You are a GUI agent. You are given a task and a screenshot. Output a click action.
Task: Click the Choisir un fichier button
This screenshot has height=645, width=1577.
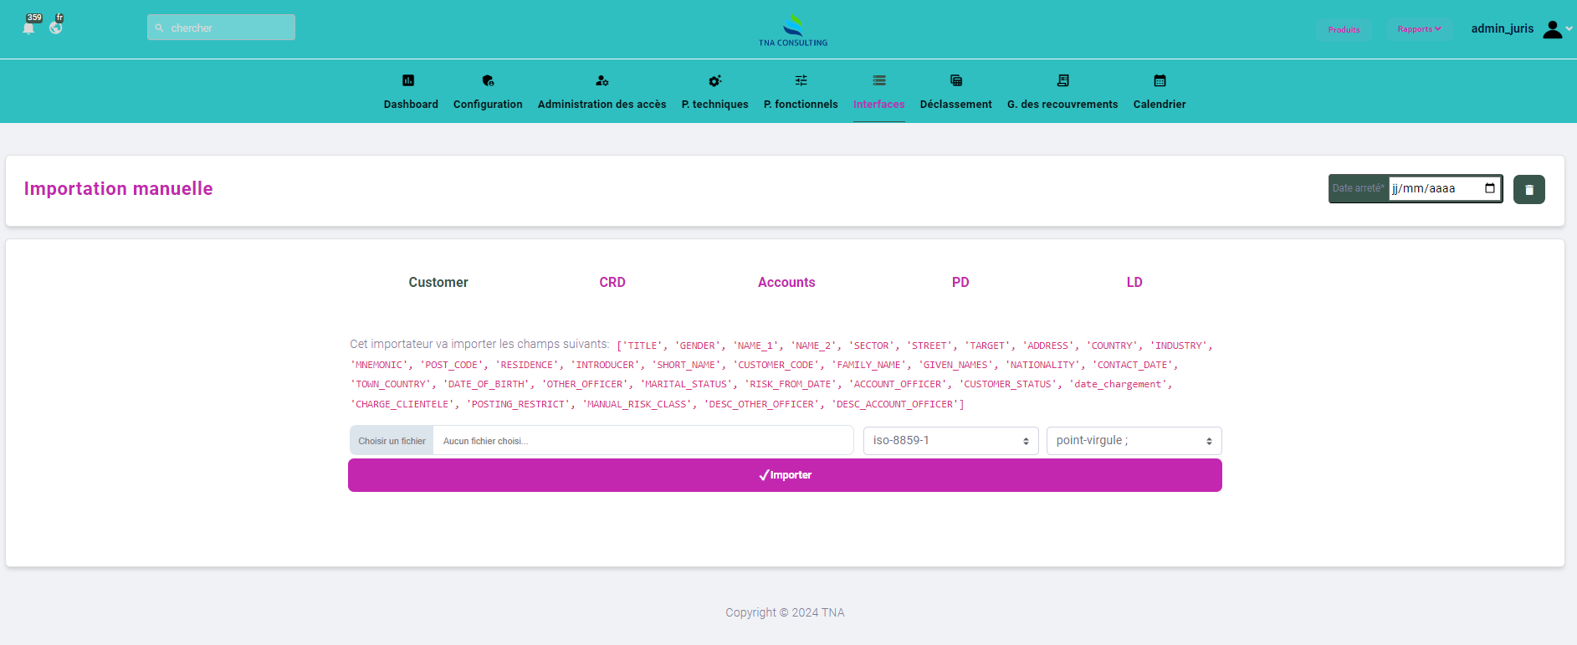[x=392, y=441]
